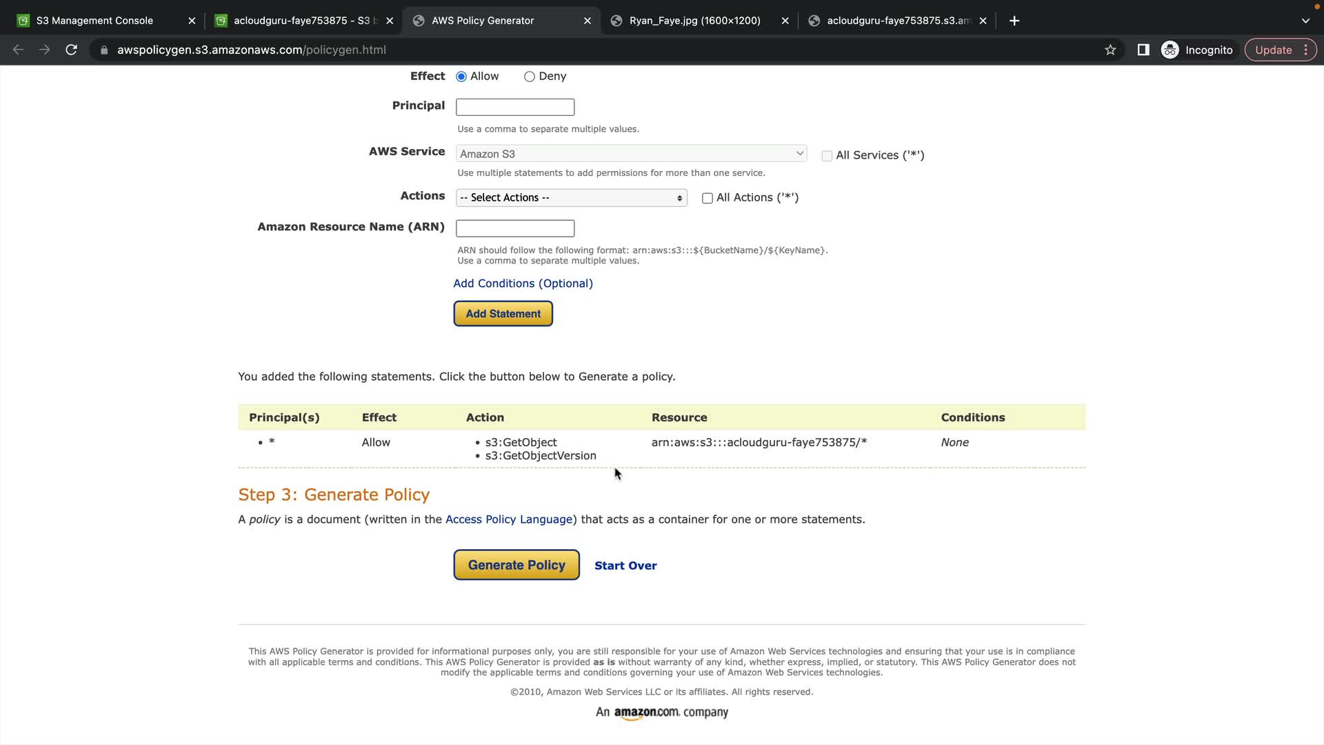
Task: Bookmark this page with the star icon
Action: [x=1110, y=50]
